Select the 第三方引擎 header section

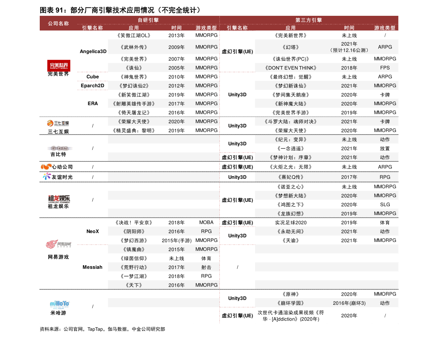tap(308, 20)
